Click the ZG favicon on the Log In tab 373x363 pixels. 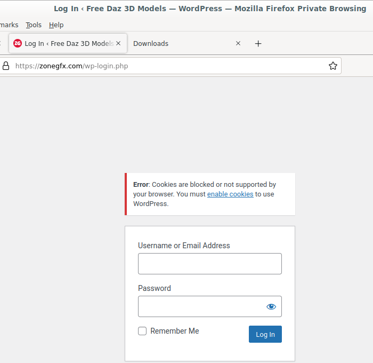tap(18, 43)
